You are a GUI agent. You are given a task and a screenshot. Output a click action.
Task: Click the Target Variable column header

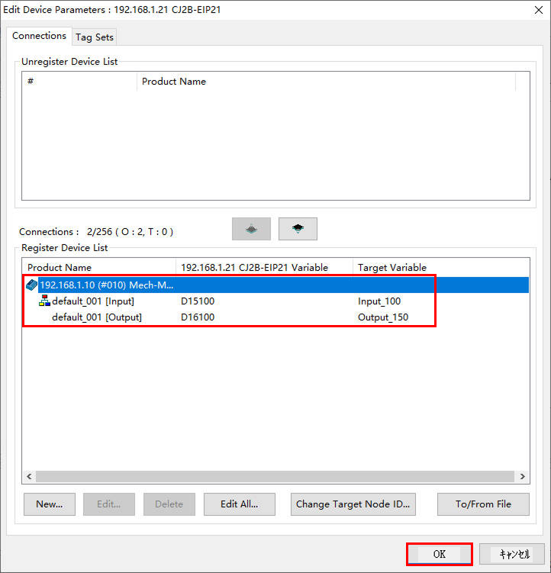coord(441,268)
